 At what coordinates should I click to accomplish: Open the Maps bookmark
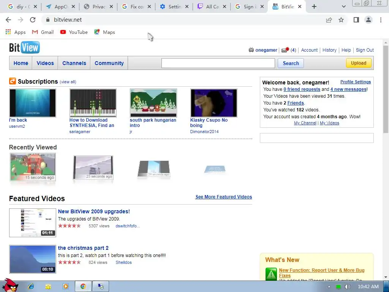(x=104, y=32)
